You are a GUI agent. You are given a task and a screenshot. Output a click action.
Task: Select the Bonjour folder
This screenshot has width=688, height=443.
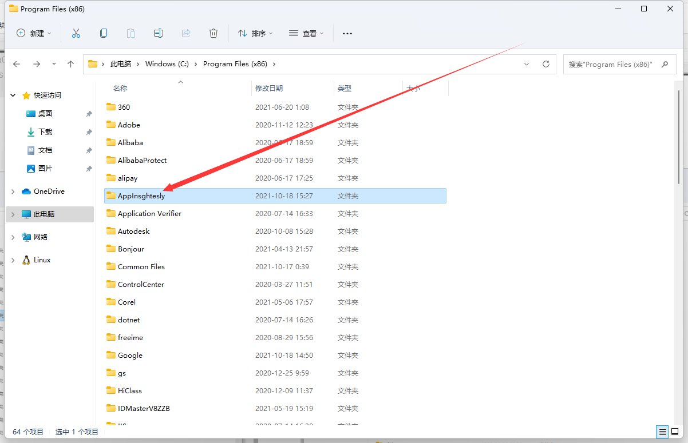131,249
